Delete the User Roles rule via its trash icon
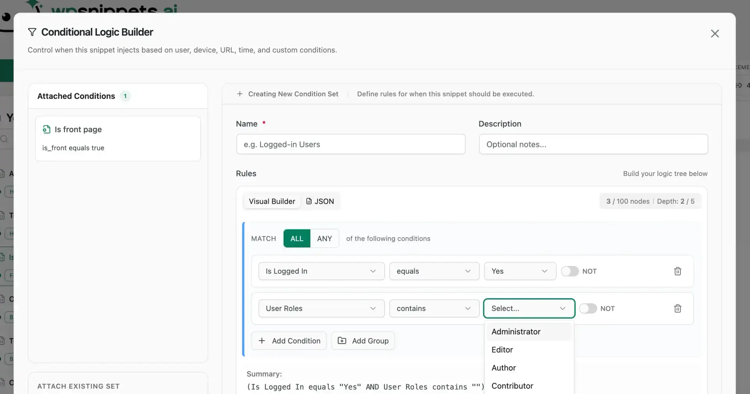 click(678, 308)
